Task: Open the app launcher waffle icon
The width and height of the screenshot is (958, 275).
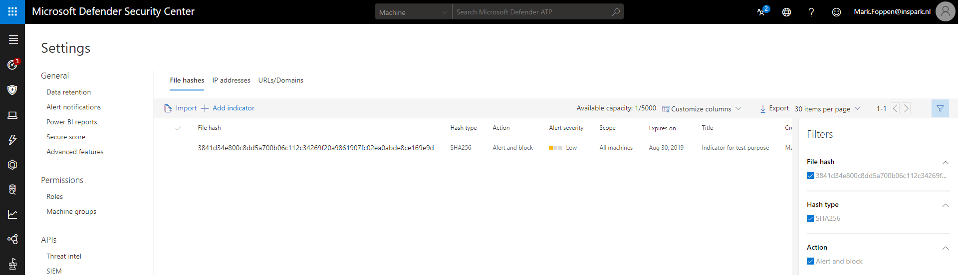Action: (x=12, y=11)
